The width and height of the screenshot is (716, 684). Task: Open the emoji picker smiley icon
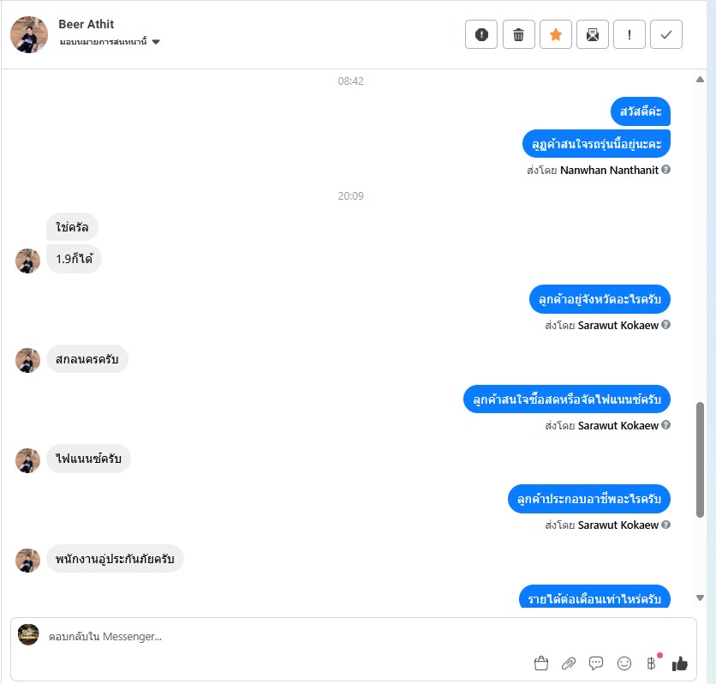click(x=624, y=663)
